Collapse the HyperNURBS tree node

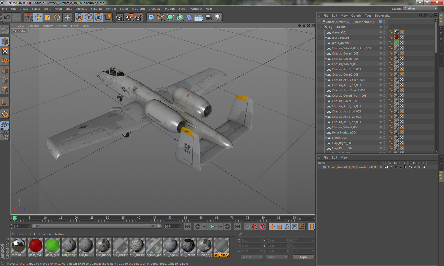322,27
